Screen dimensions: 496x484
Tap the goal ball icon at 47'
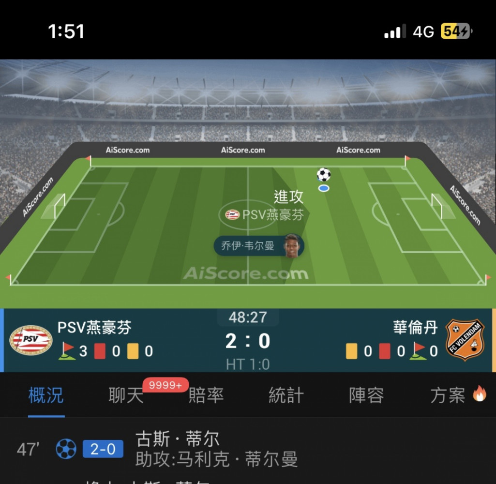point(66,449)
